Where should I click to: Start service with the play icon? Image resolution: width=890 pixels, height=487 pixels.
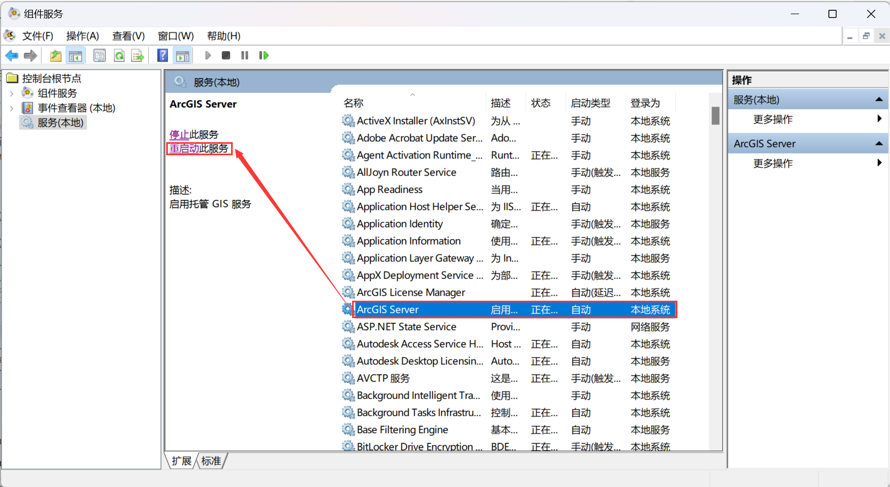pyautogui.click(x=208, y=56)
